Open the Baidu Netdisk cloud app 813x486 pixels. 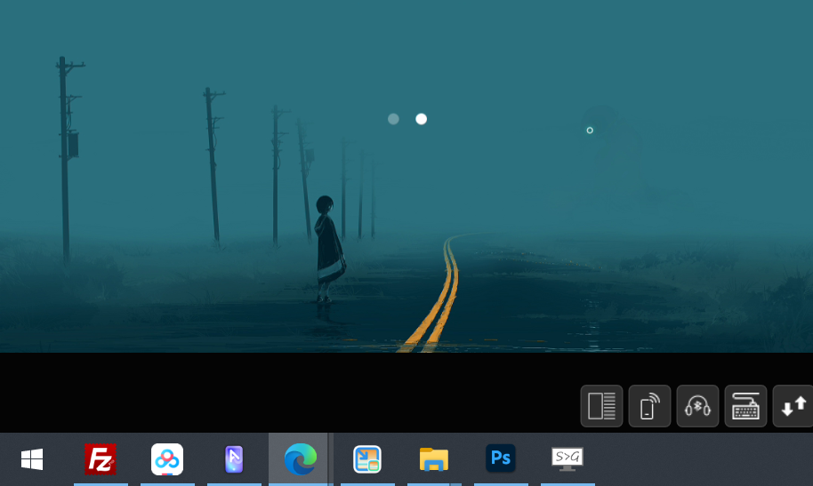[x=167, y=459]
